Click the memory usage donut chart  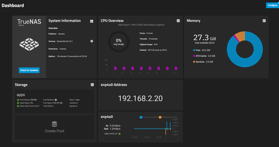[245, 49]
